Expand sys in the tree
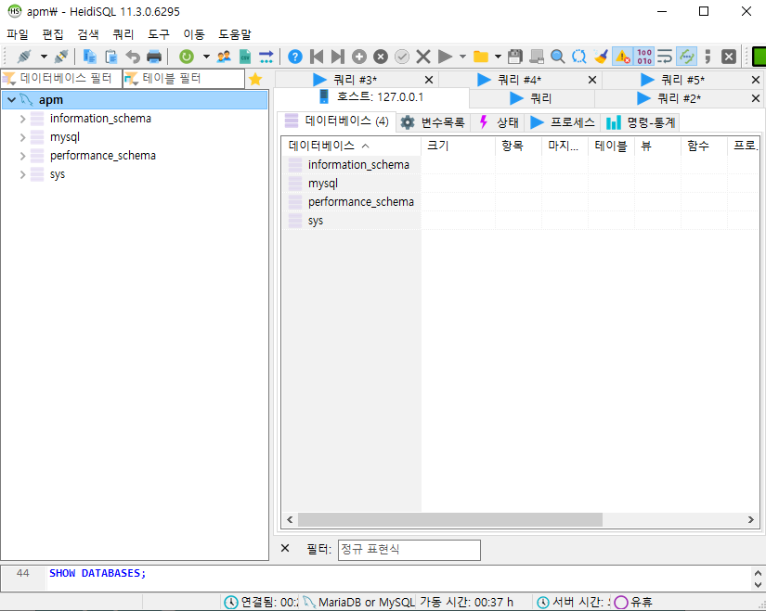This screenshot has height=611, width=766. click(x=22, y=174)
